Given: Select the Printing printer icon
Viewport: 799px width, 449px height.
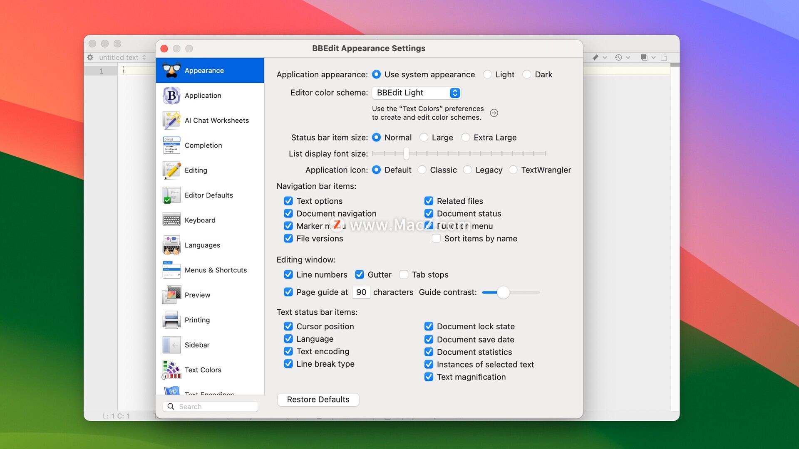Looking at the screenshot, I should coord(171,320).
